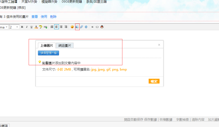219x127 pixels.
Task: Toggle underline text formatting
Action: 31,27
